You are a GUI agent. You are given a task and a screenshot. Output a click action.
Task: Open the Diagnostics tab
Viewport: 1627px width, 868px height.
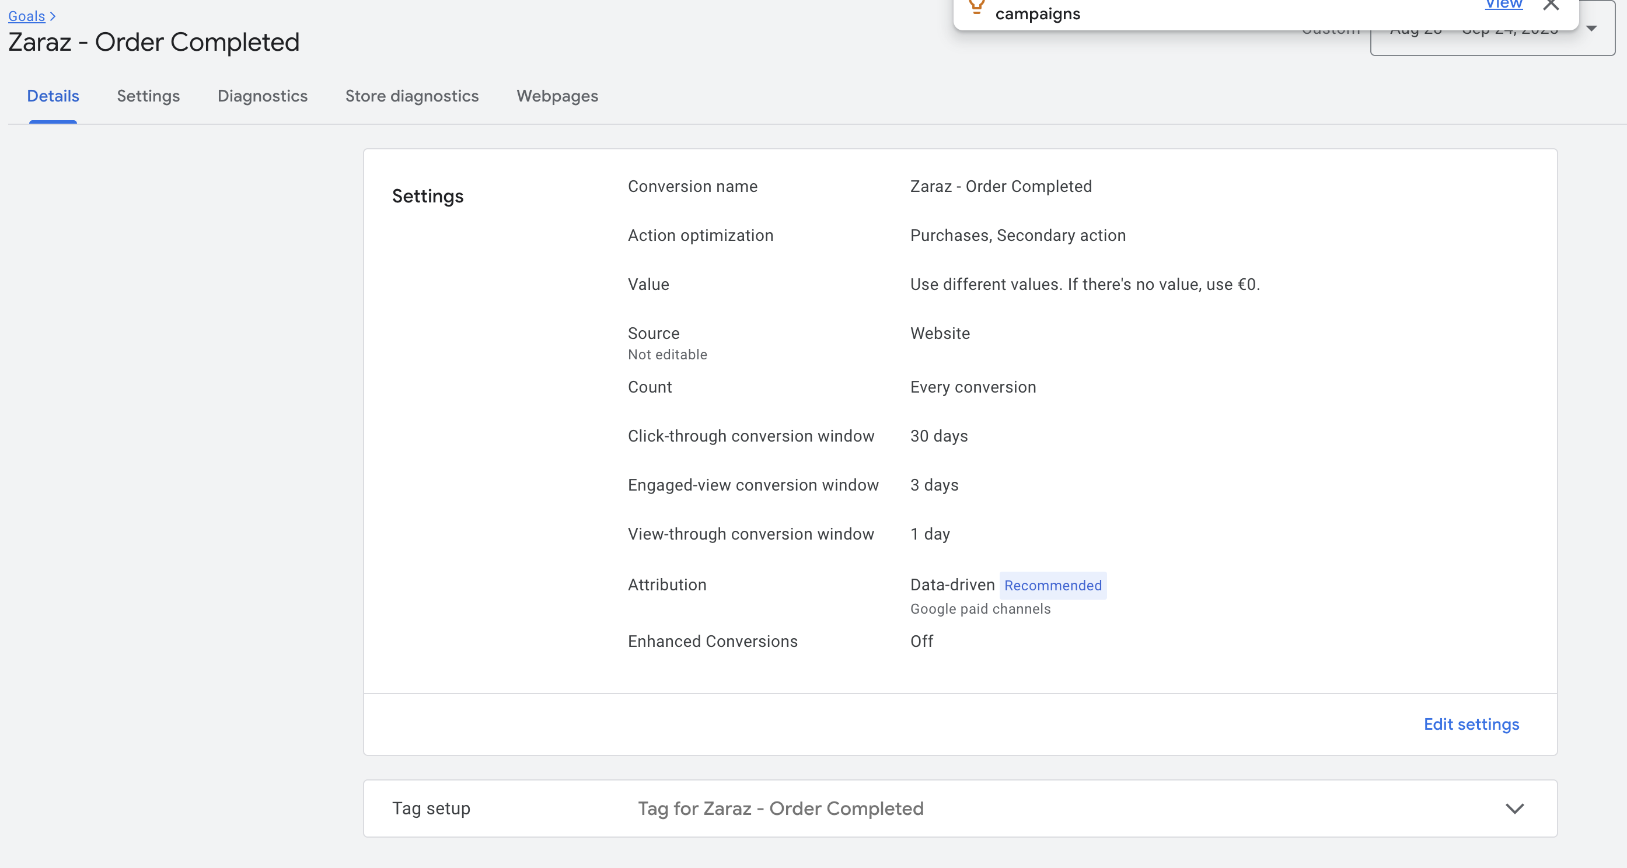[x=262, y=96]
